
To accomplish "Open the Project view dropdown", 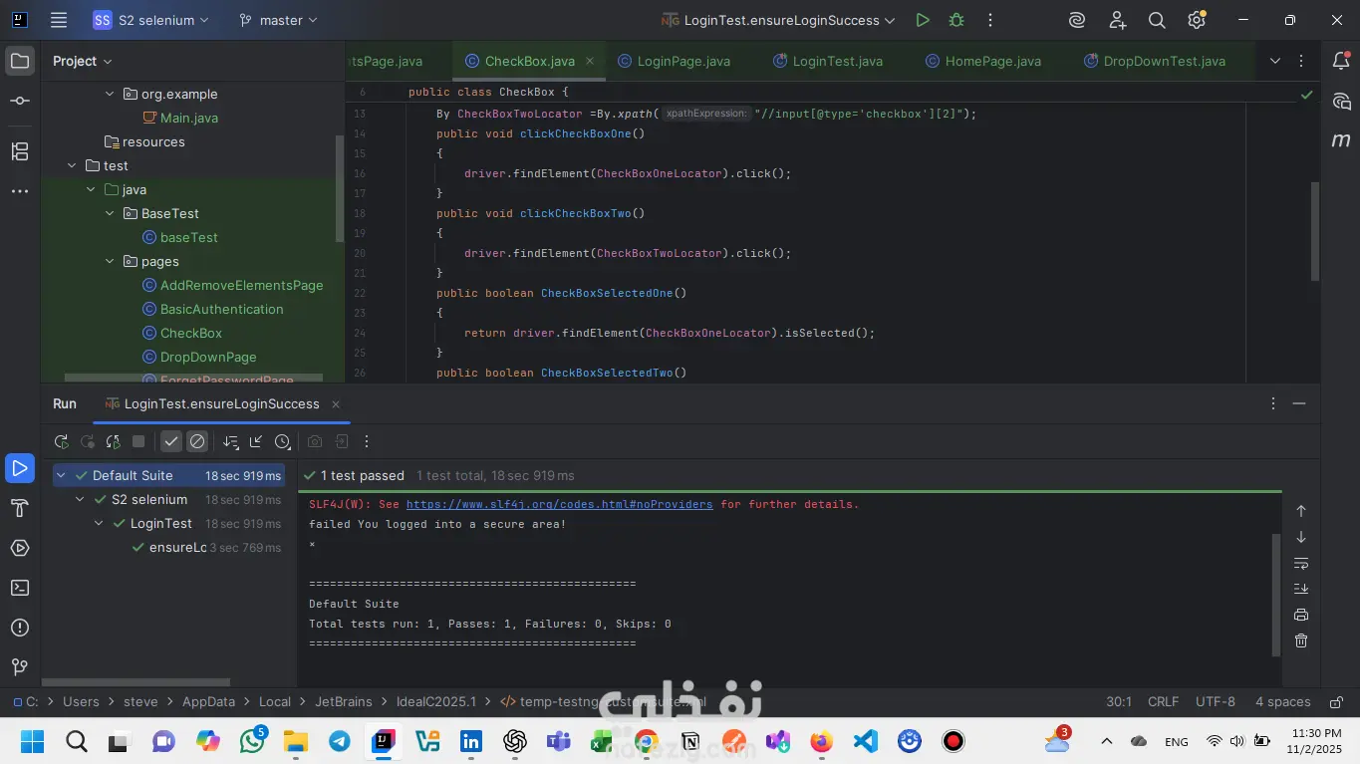I will [x=83, y=61].
